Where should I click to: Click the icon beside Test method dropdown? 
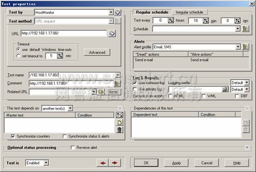coord(117,21)
